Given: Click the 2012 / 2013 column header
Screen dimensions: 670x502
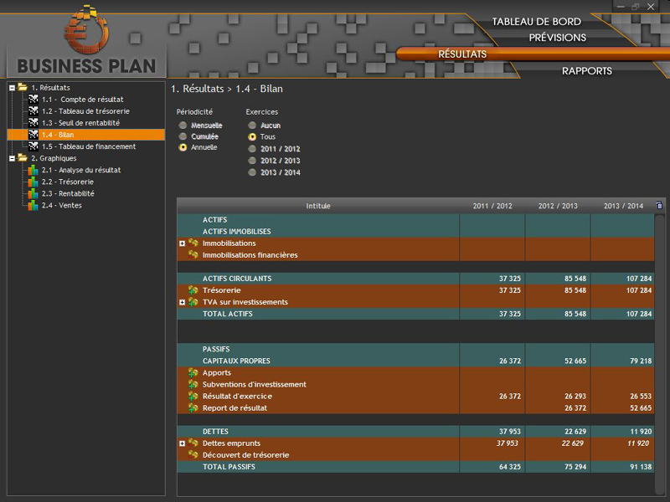Looking at the screenshot, I should 558,206.
